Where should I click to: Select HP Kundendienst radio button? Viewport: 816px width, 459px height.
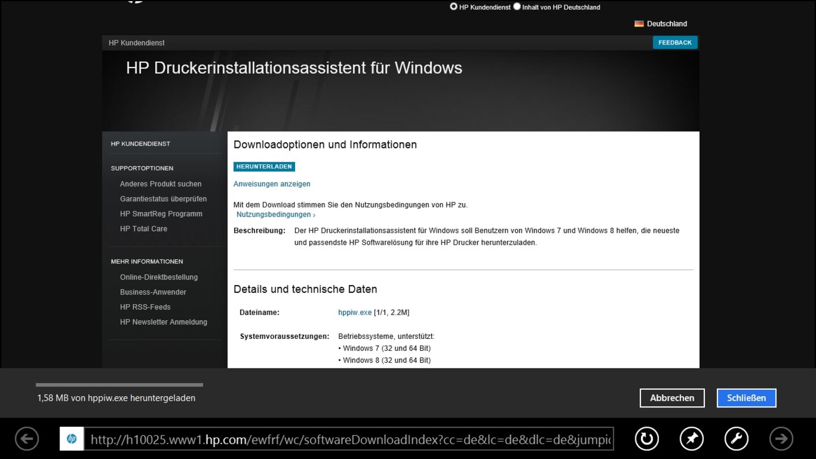coord(453,7)
